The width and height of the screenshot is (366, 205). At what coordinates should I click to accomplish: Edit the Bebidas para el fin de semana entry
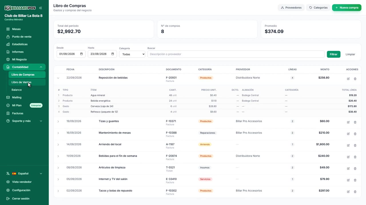tap(348, 157)
